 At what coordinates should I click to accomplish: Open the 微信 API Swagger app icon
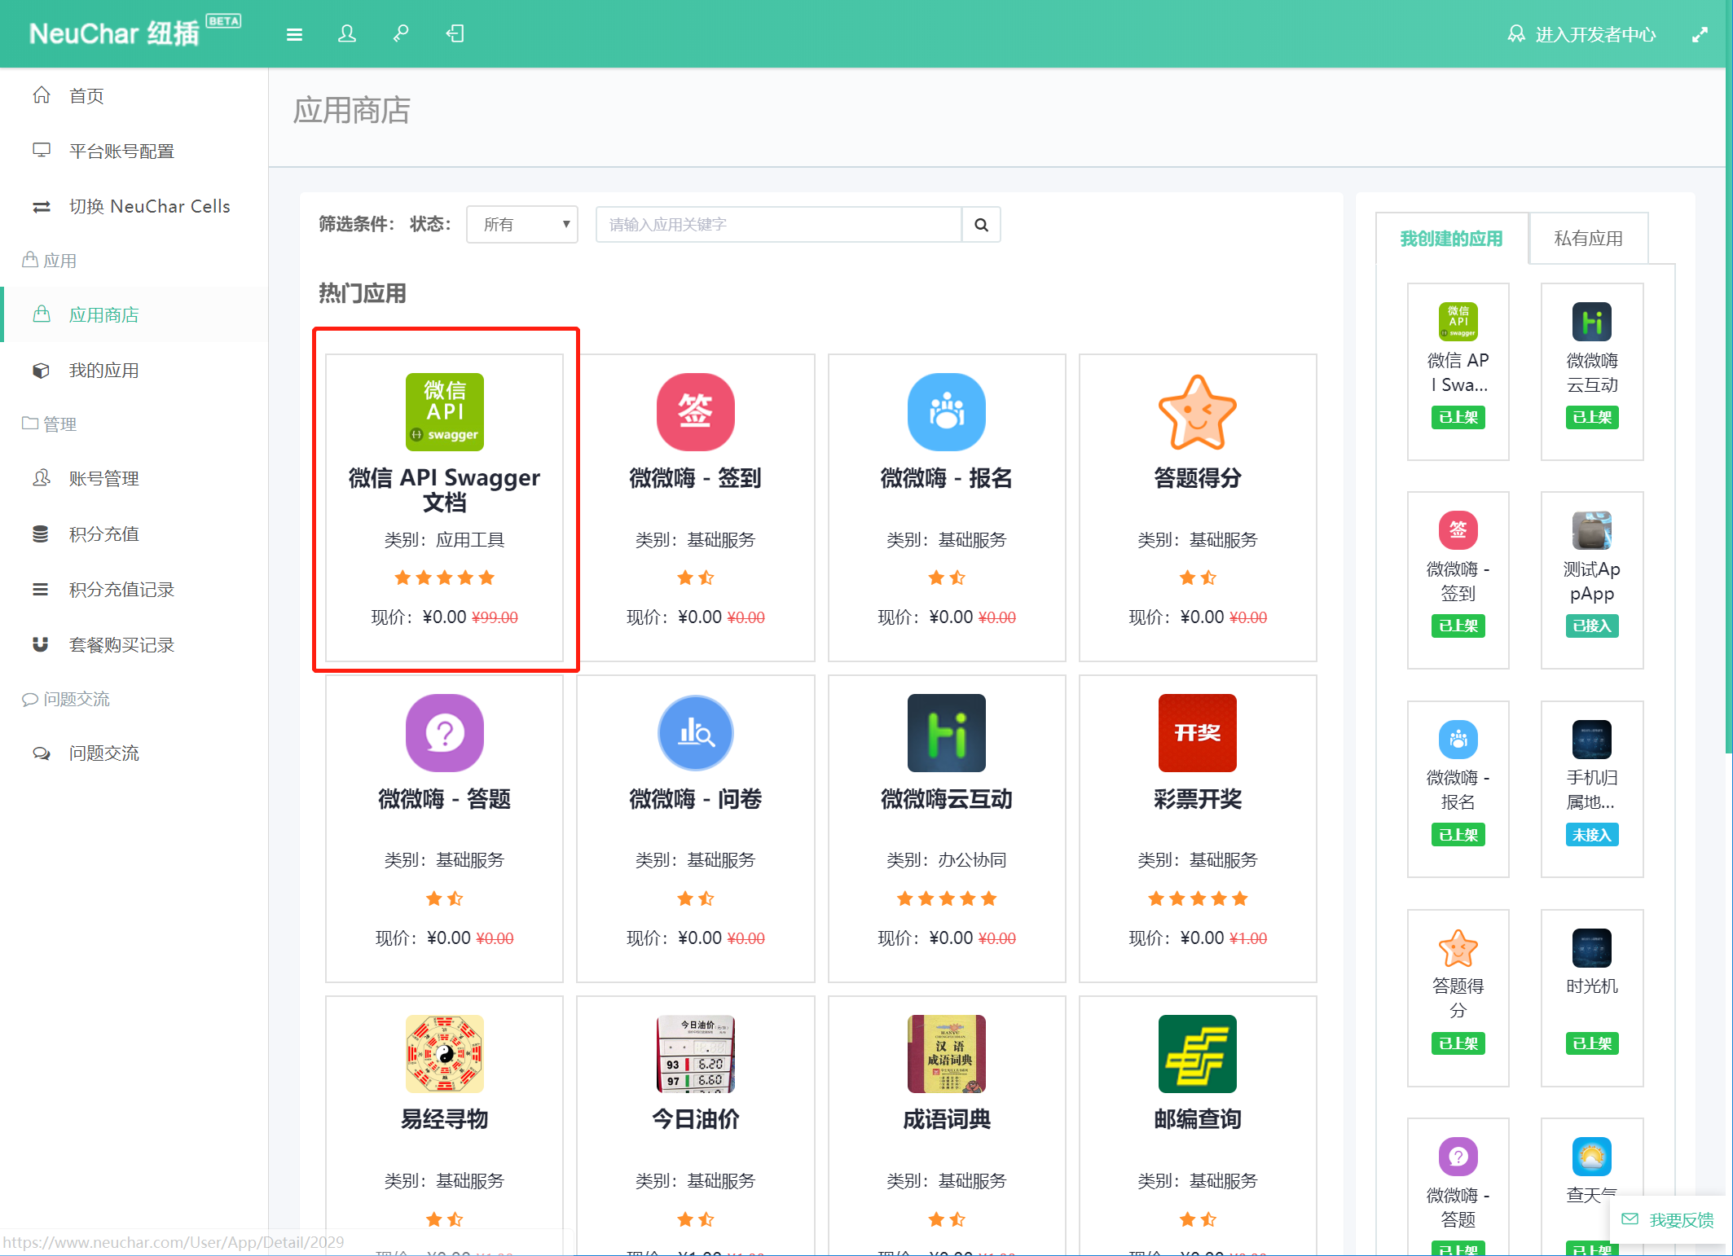click(x=445, y=412)
